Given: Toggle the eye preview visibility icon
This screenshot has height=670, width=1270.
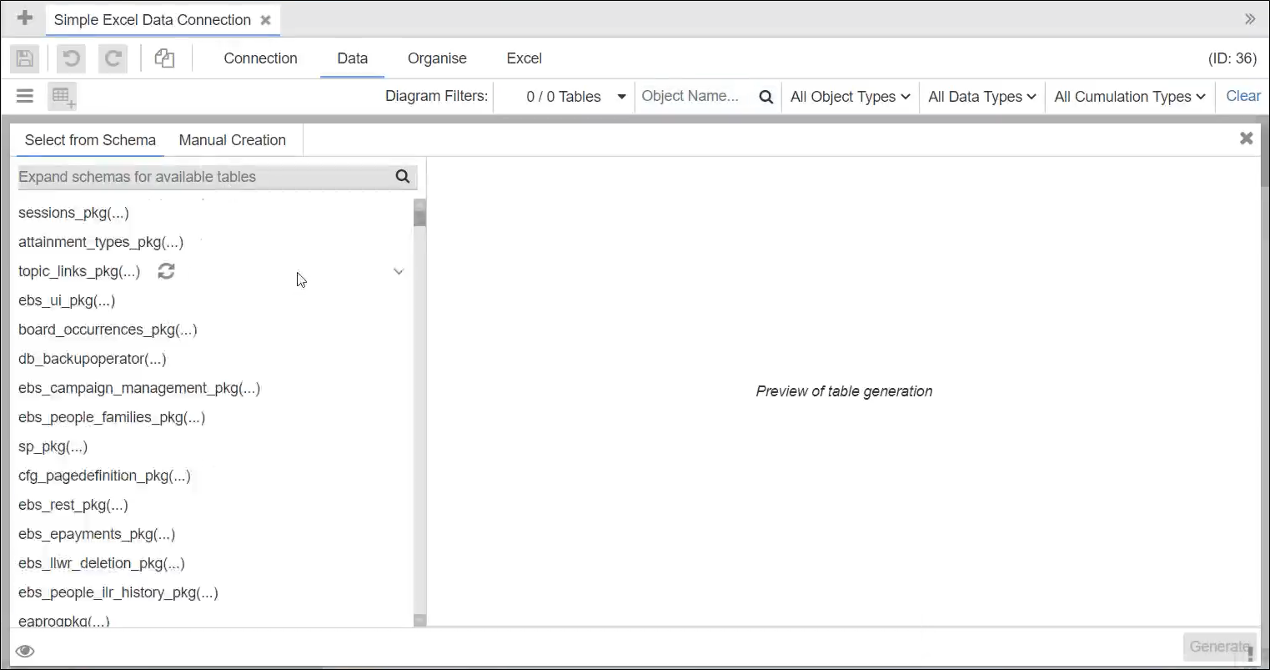Looking at the screenshot, I should [x=25, y=651].
